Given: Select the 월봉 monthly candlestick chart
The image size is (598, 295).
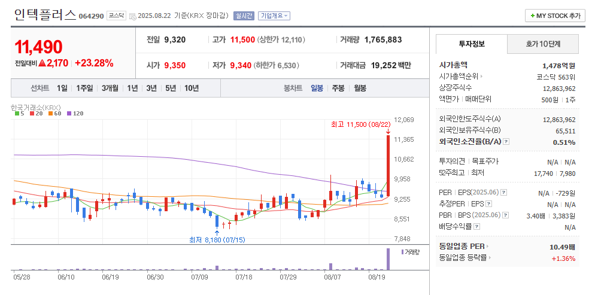Looking at the screenshot, I should (x=360, y=88).
